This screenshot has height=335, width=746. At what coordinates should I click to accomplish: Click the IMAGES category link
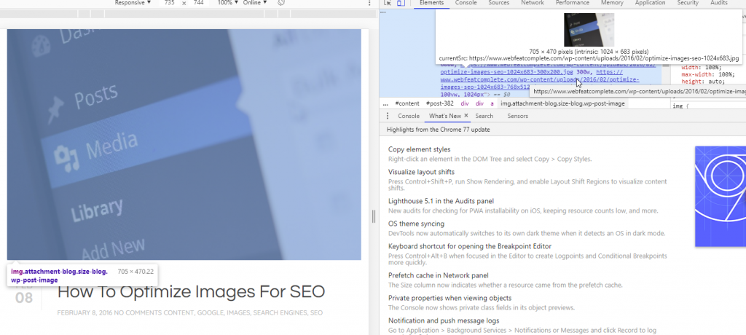tap(239, 312)
